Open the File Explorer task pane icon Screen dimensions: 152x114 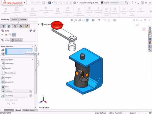pos(150,35)
